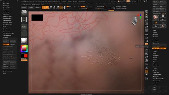
Task: Expand the FiberMesh section
Action: (155, 41)
